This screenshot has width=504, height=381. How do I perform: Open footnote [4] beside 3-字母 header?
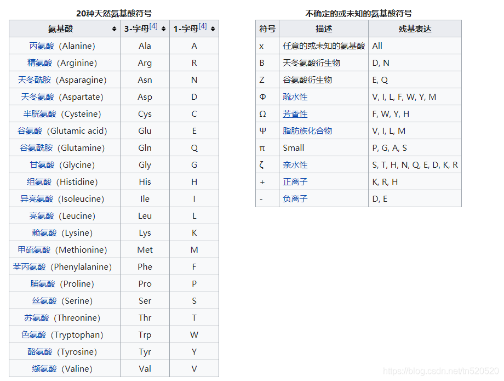coord(153,26)
